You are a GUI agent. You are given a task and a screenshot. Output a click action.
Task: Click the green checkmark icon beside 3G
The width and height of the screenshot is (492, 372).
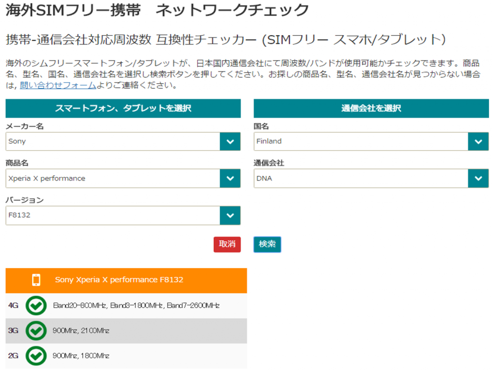click(x=36, y=331)
